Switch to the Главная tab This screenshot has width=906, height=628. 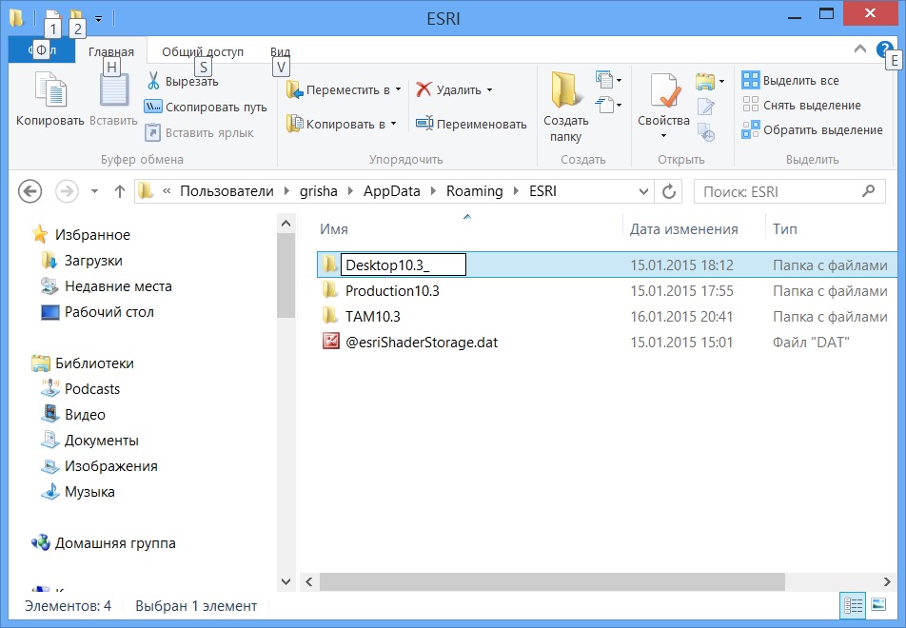111,51
